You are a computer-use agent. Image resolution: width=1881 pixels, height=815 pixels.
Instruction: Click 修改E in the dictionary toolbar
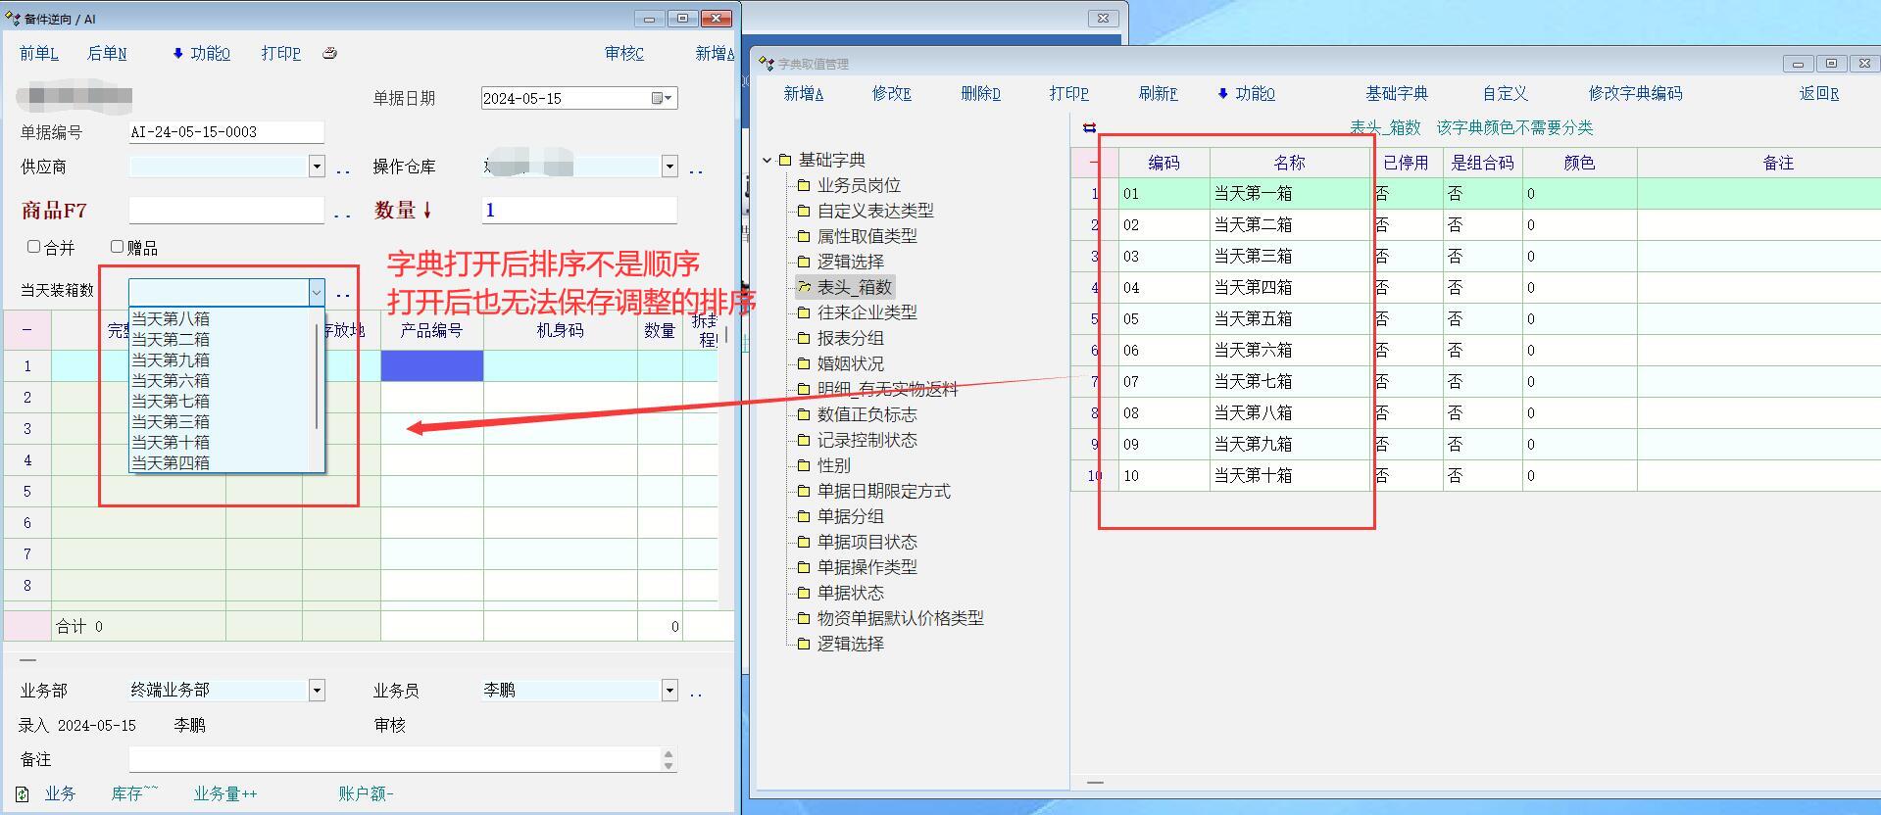pyautogui.click(x=891, y=94)
